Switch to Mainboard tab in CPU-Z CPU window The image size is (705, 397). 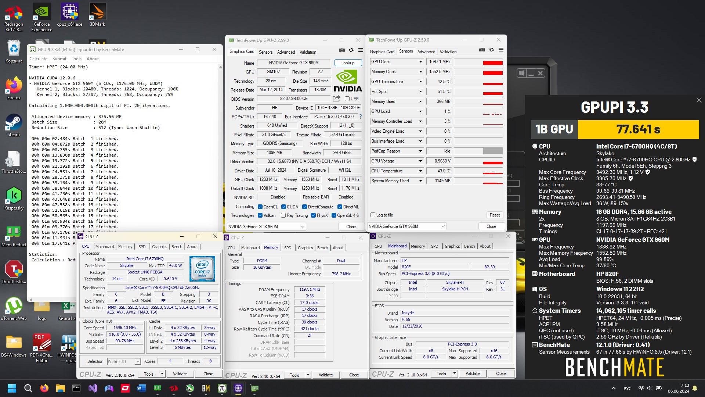[x=105, y=247]
